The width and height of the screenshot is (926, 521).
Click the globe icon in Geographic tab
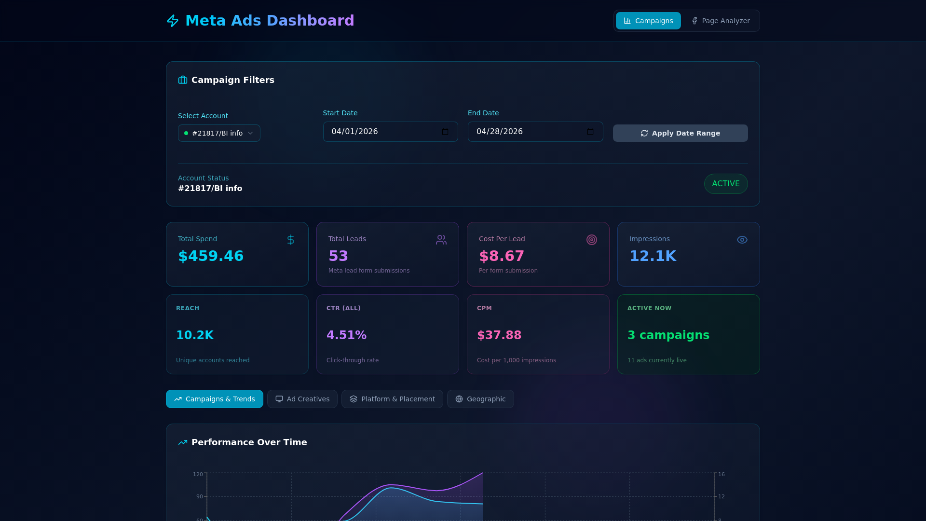459,399
